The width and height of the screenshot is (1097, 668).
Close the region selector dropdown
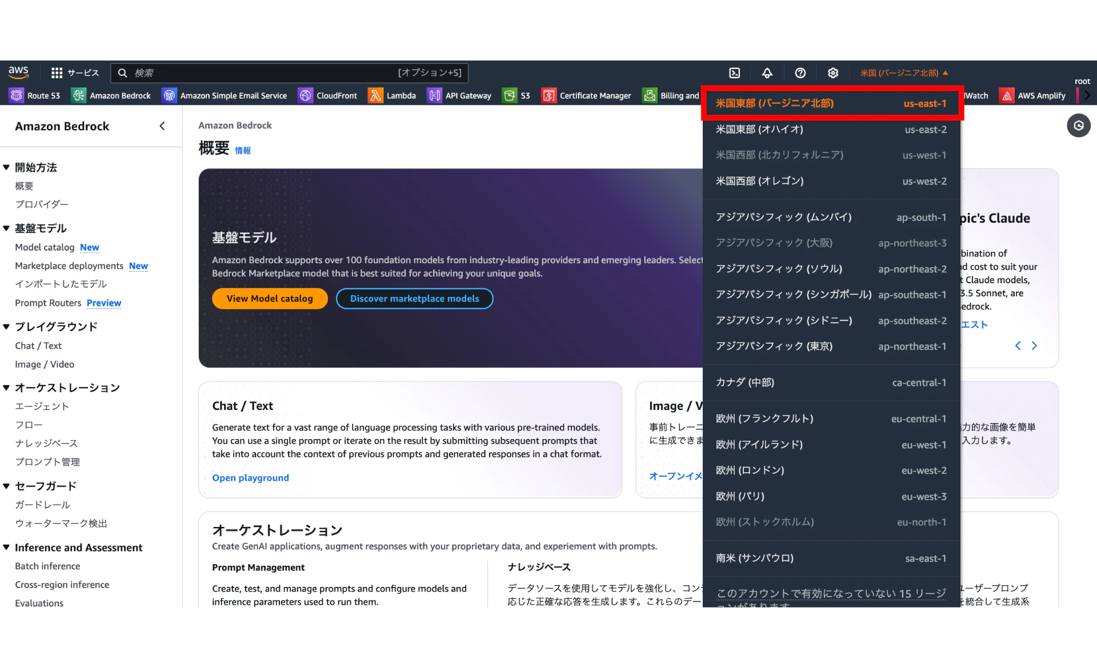[x=904, y=73]
